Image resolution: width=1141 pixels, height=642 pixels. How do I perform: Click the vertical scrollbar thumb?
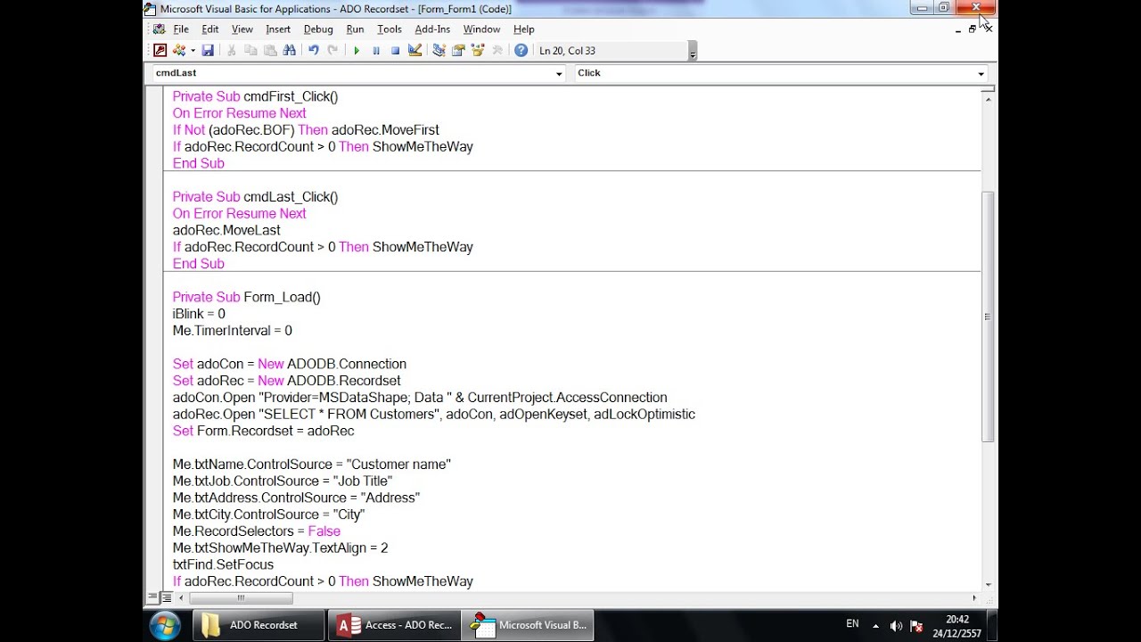987,317
